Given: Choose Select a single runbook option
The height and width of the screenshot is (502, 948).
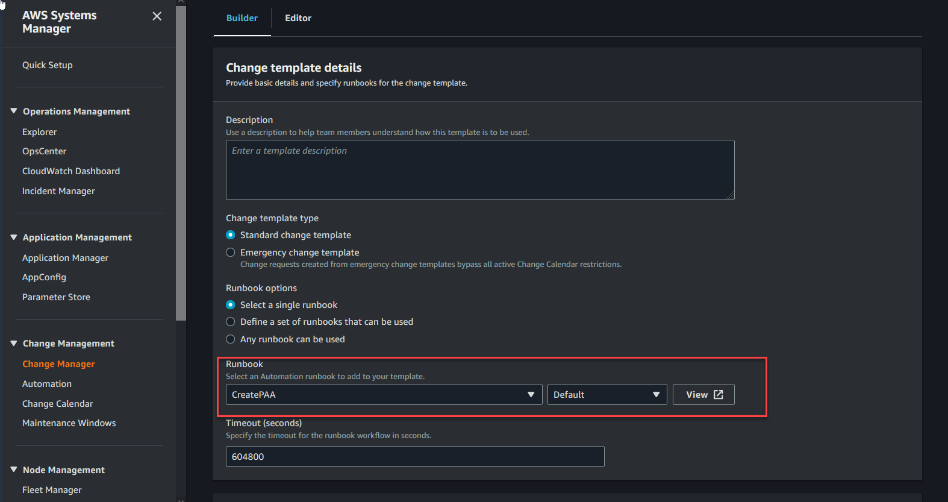Looking at the screenshot, I should pos(230,305).
